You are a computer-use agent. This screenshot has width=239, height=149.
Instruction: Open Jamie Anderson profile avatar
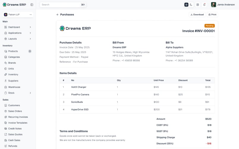tap(213, 4)
